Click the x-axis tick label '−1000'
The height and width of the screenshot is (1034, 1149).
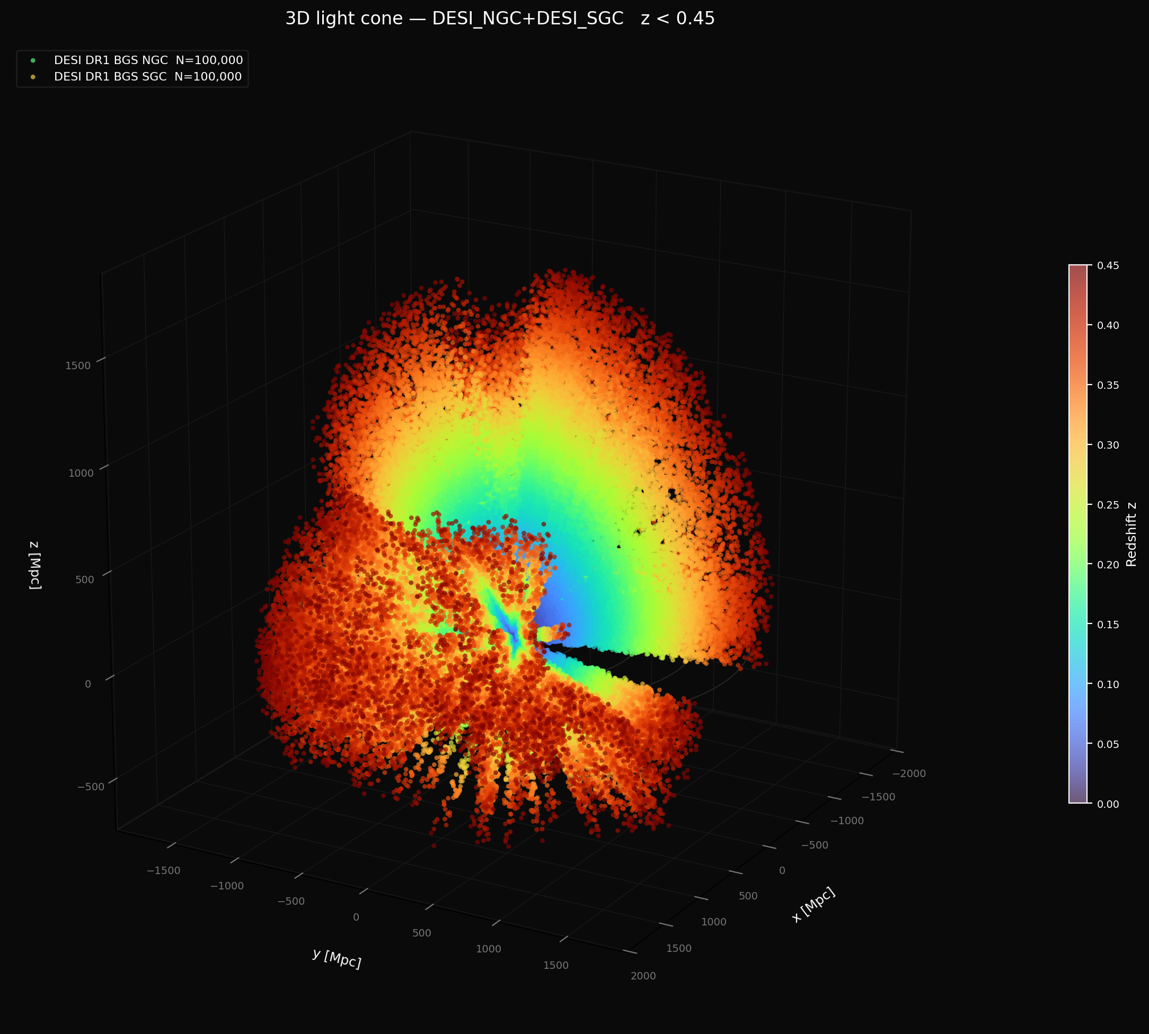click(847, 821)
